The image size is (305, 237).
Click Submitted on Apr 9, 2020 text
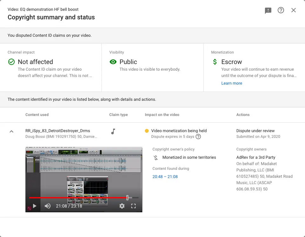pos(258,137)
